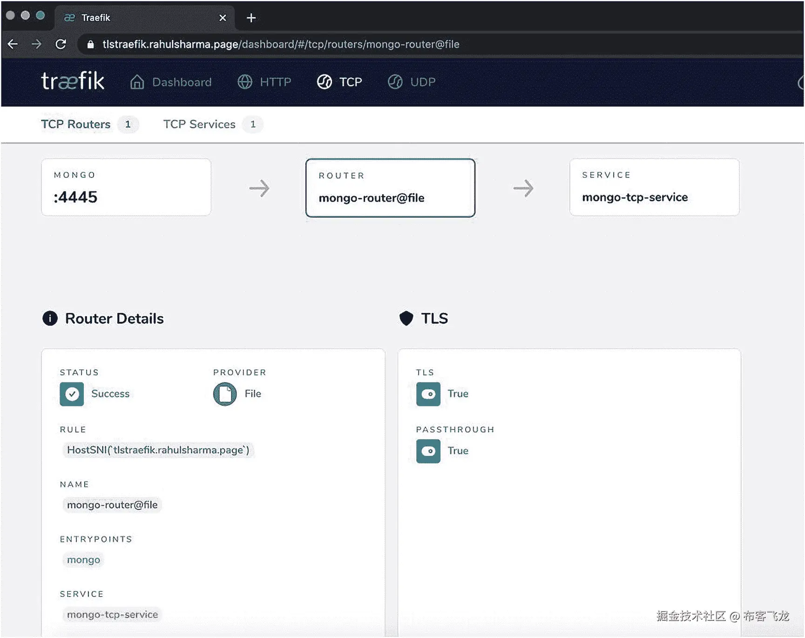Image resolution: width=805 pixels, height=638 pixels.
Task: Click the File provider icon
Action: 225,394
